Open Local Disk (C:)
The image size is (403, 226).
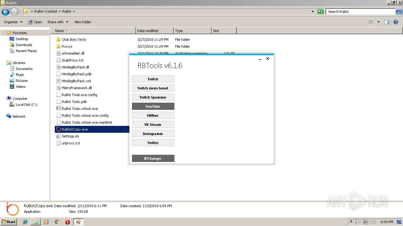[26, 105]
